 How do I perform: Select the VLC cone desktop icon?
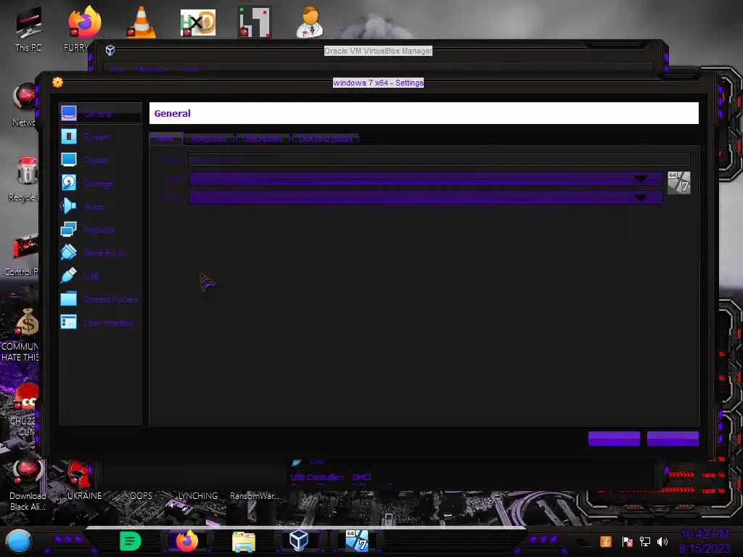(x=141, y=22)
